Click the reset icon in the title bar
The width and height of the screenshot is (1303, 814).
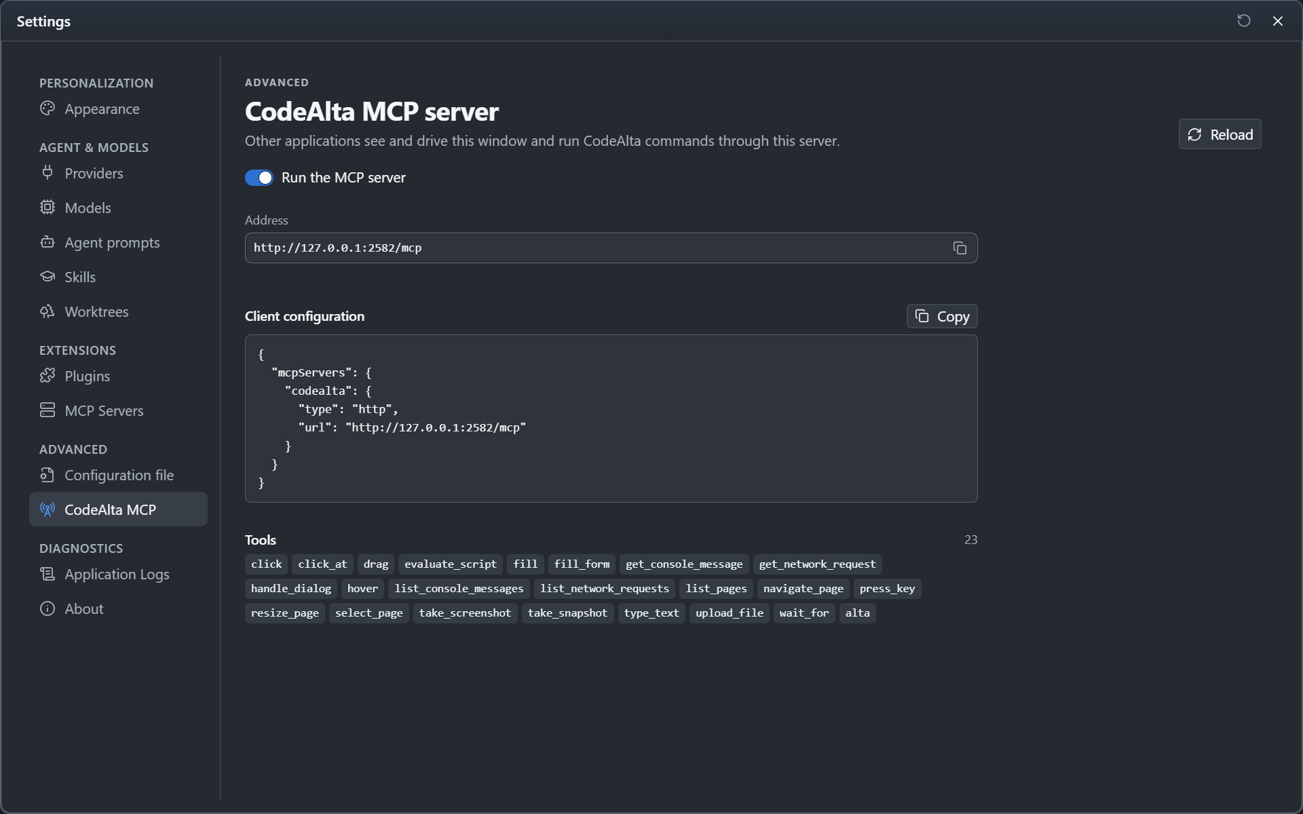1244,21
